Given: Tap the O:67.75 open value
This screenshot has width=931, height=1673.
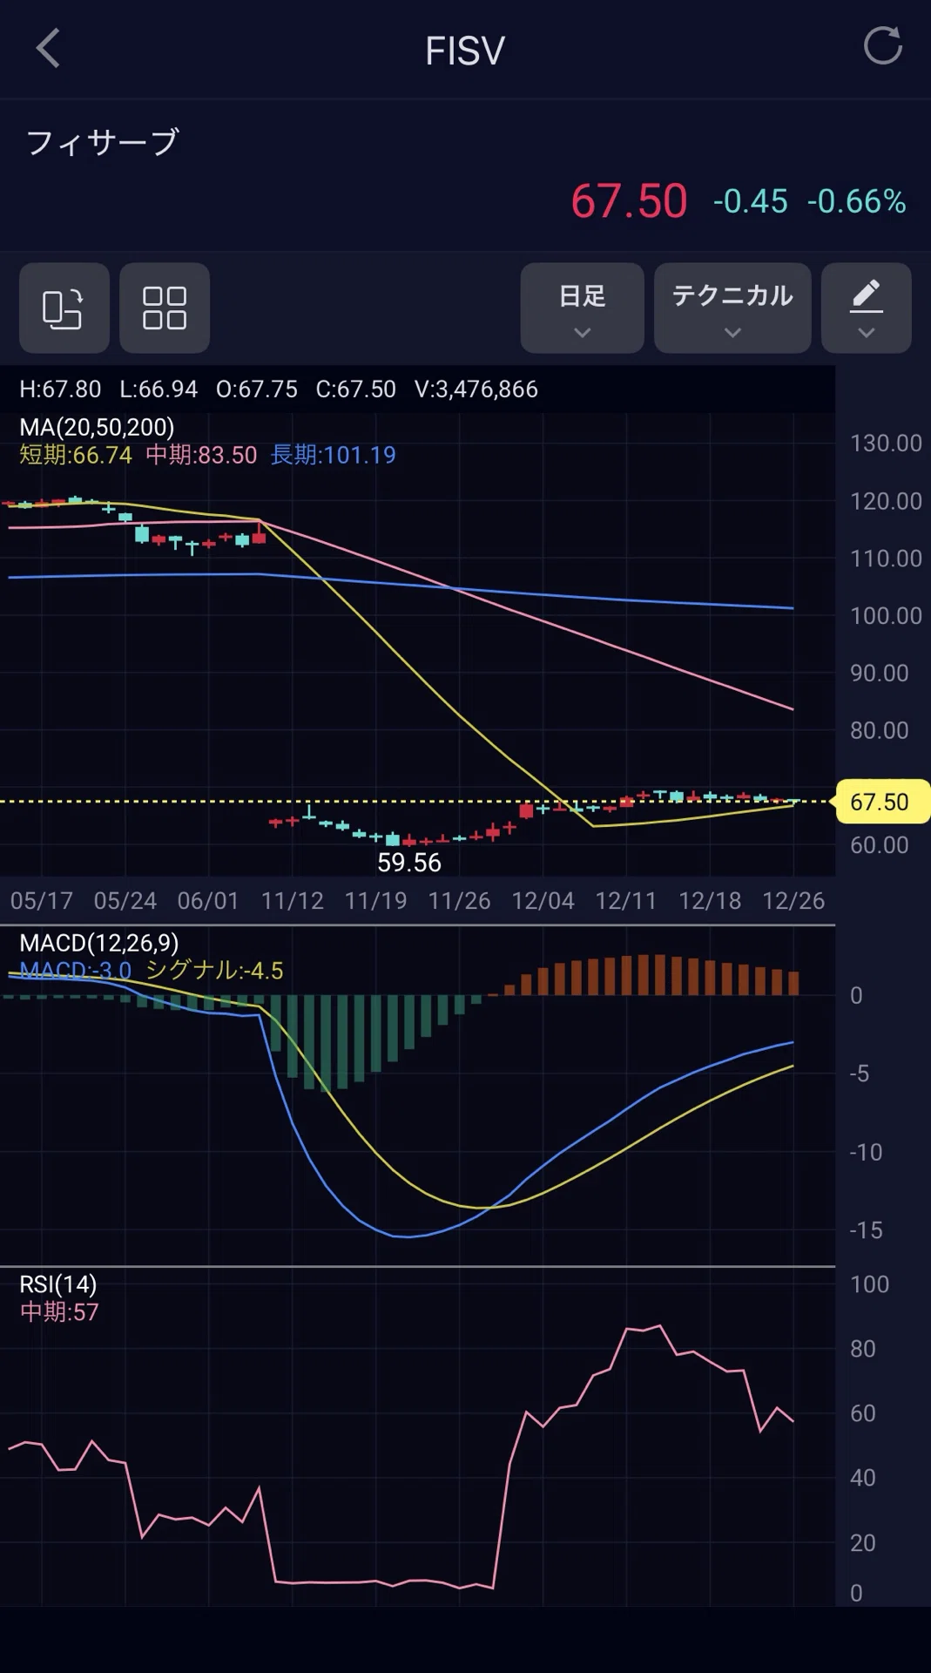Looking at the screenshot, I should point(257,389).
